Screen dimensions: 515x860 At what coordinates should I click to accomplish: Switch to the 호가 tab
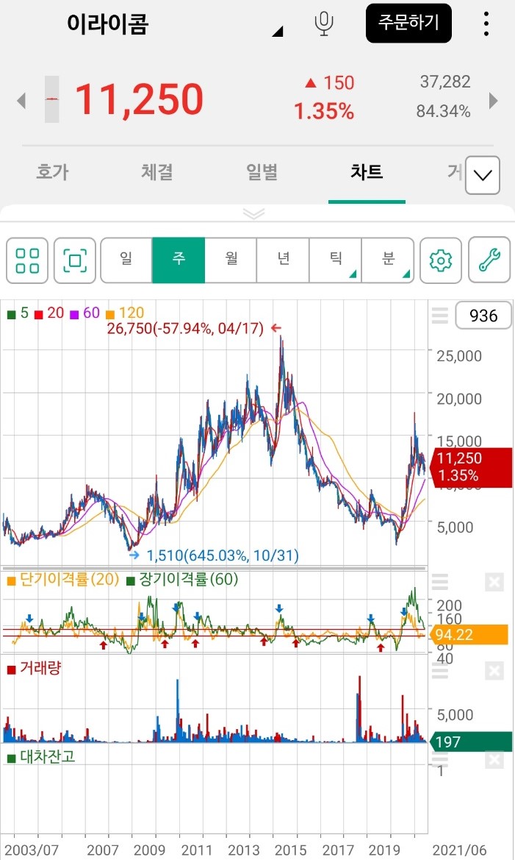click(x=52, y=172)
